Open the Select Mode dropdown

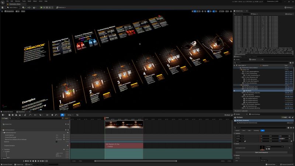[x=13, y=7]
